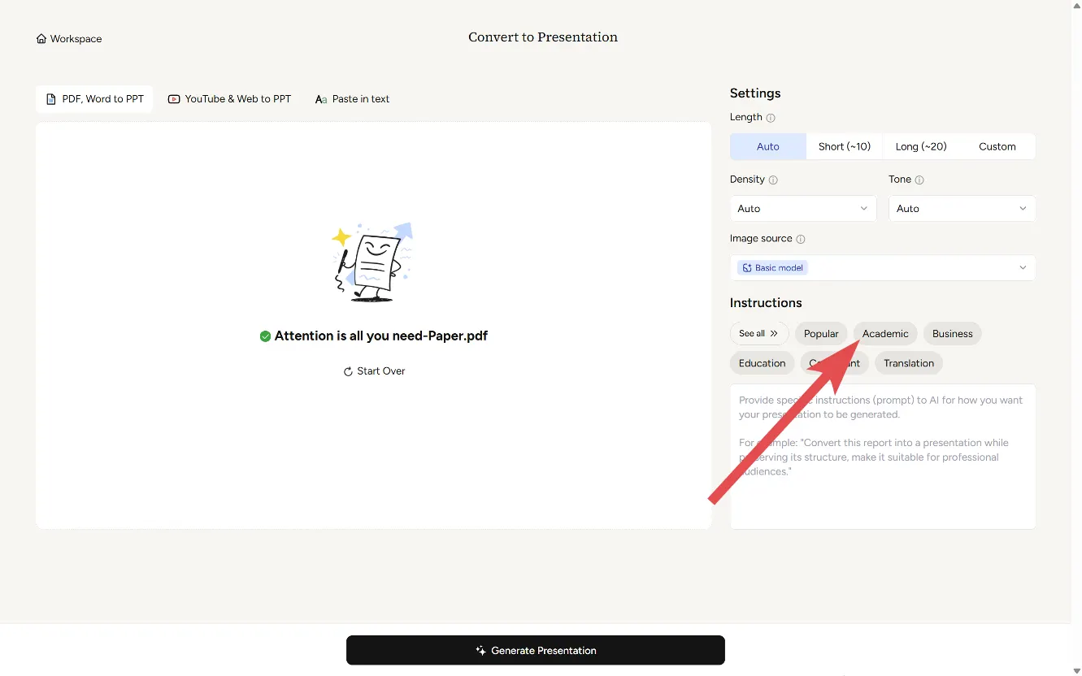Open the Tone dropdown

[962, 209]
